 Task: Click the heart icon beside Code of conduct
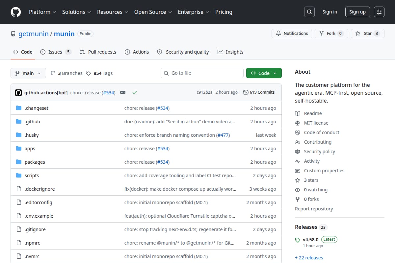pos(298,132)
